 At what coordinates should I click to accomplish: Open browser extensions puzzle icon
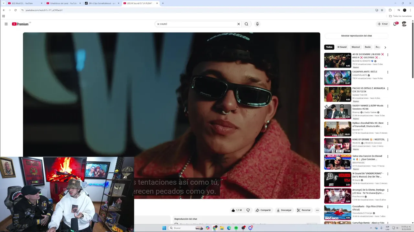390,10
